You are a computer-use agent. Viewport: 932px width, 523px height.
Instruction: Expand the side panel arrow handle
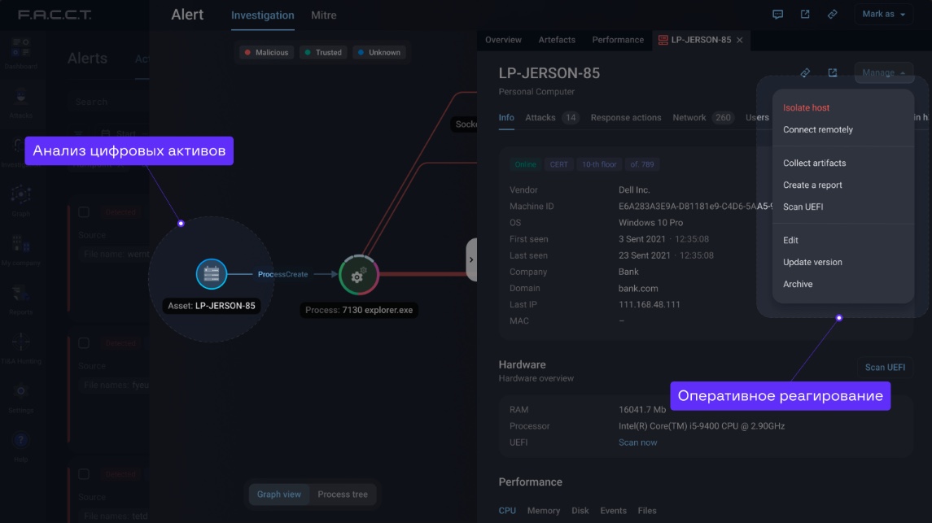pyautogui.click(x=470, y=259)
